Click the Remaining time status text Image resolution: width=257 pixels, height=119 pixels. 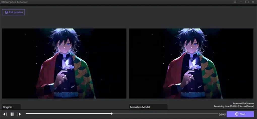(234, 106)
